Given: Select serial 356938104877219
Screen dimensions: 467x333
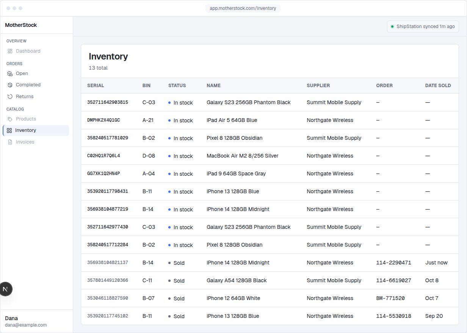Looking at the screenshot, I should tap(108, 209).
